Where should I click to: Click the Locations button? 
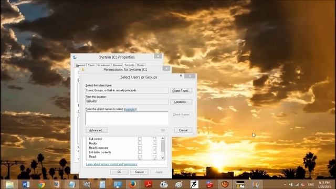pyautogui.click(x=181, y=102)
